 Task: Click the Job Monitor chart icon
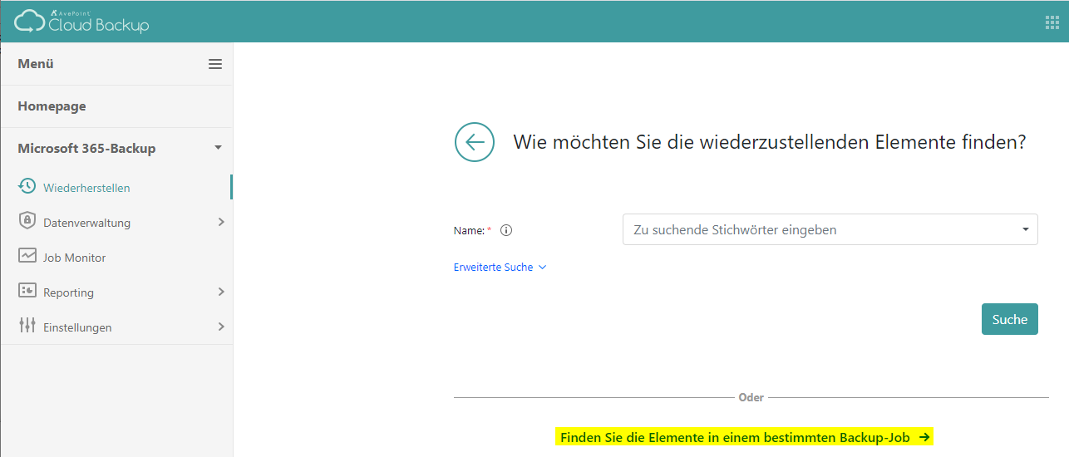coord(27,257)
